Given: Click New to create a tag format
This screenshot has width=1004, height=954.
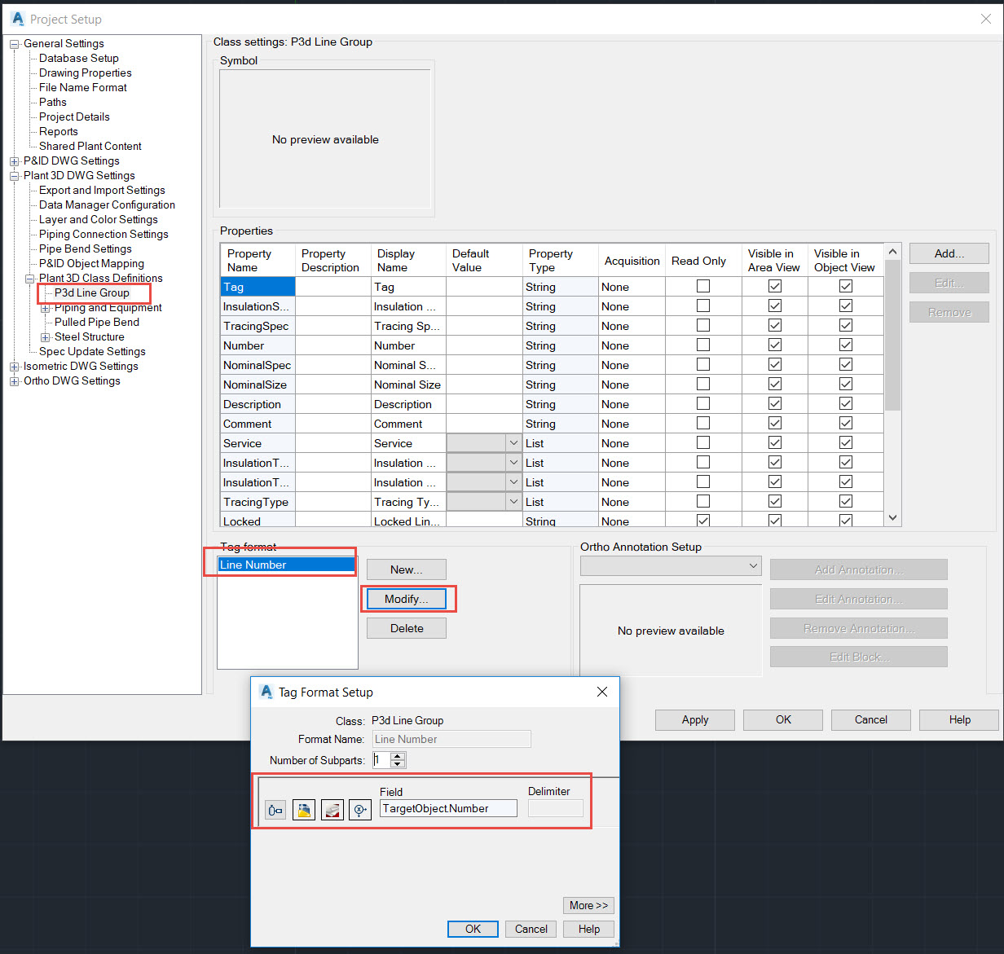Looking at the screenshot, I should pos(406,569).
